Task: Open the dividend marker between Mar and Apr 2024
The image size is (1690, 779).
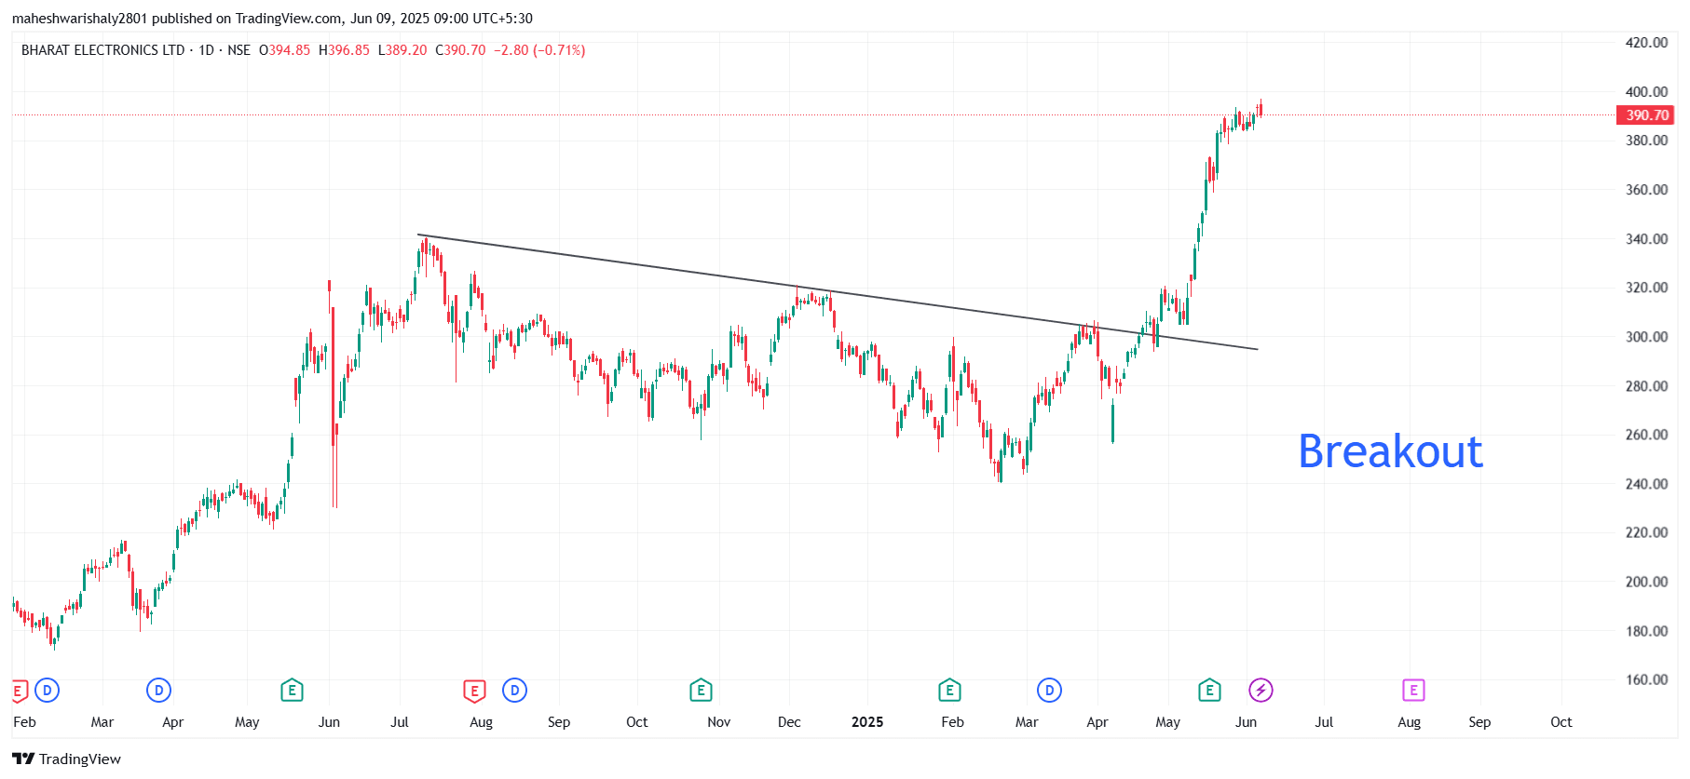Action: coord(159,691)
